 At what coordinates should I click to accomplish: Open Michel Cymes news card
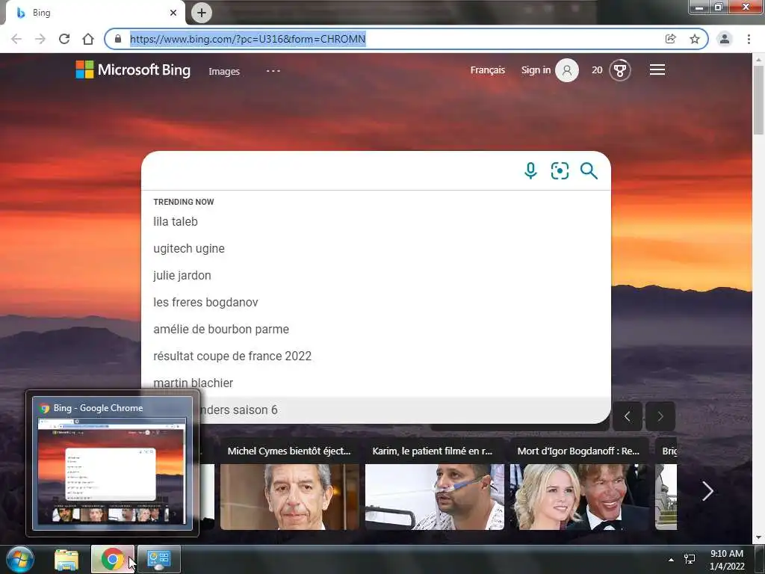(289, 484)
